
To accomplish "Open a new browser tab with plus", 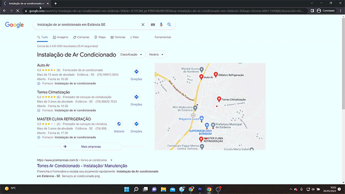I will tap(56, 3).
